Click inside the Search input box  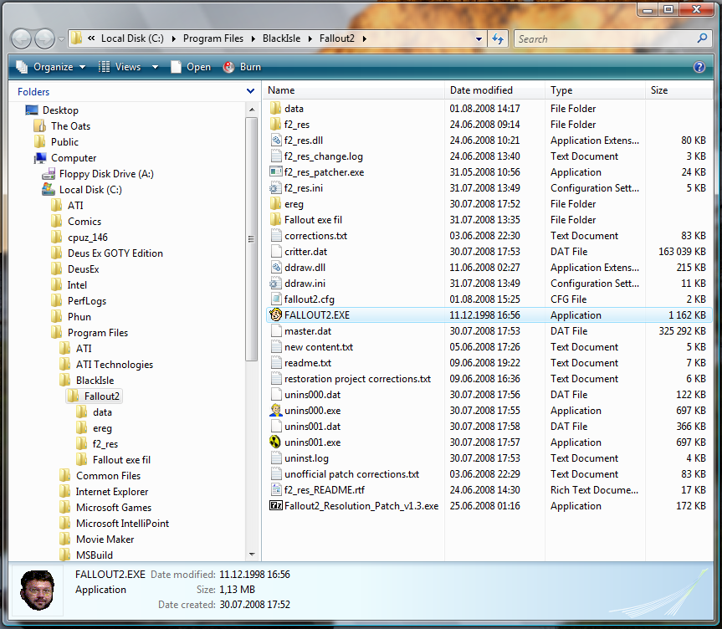pos(606,39)
